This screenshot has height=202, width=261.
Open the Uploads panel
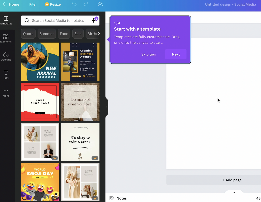coord(6,56)
